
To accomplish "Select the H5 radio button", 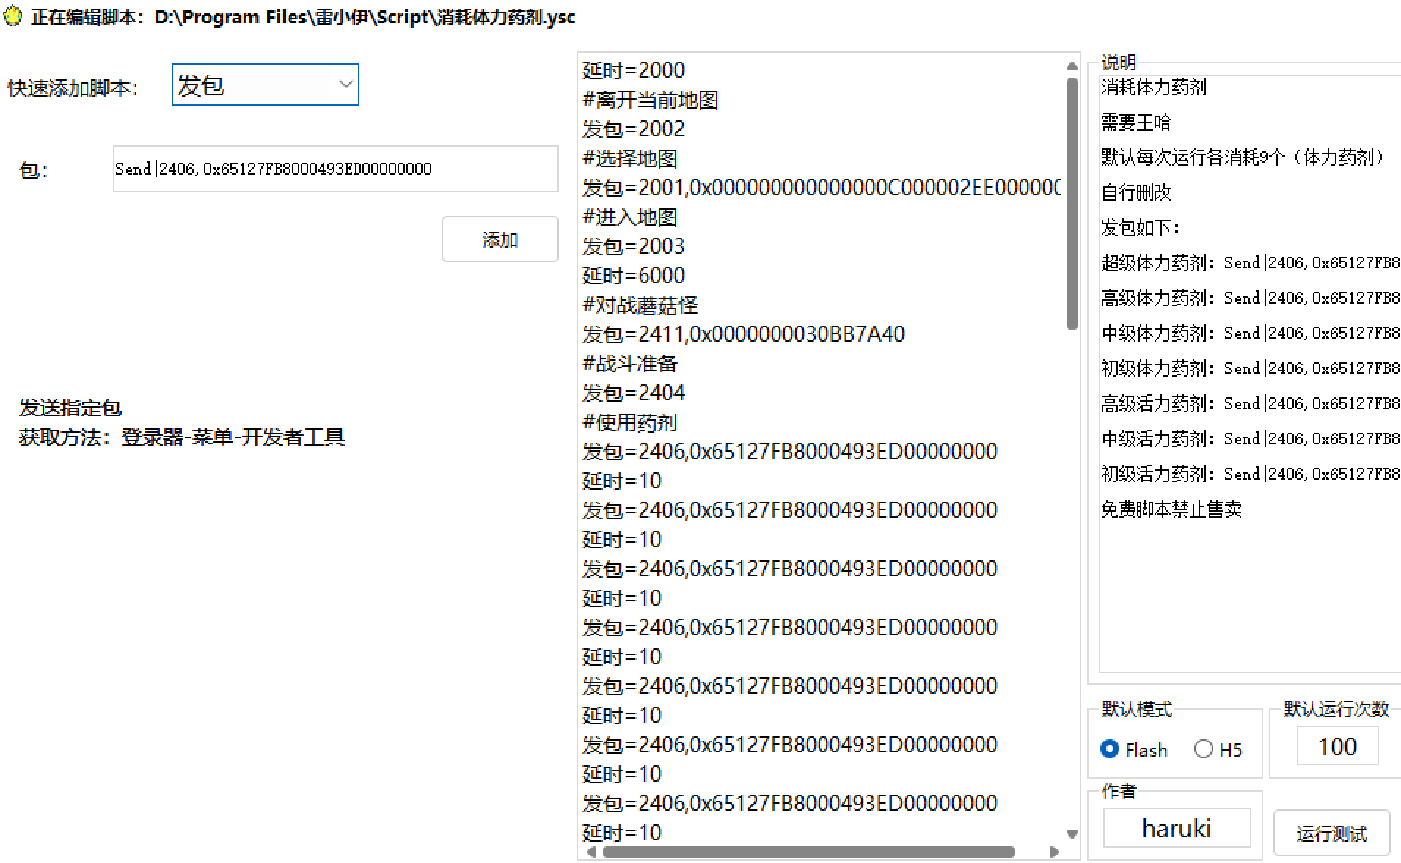I will [1203, 749].
